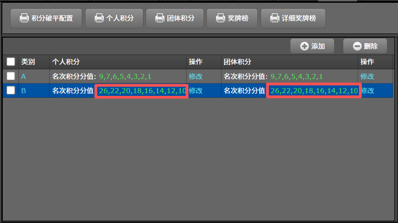
Task: Check the checkbox for row B
Action: pyautogui.click(x=11, y=90)
